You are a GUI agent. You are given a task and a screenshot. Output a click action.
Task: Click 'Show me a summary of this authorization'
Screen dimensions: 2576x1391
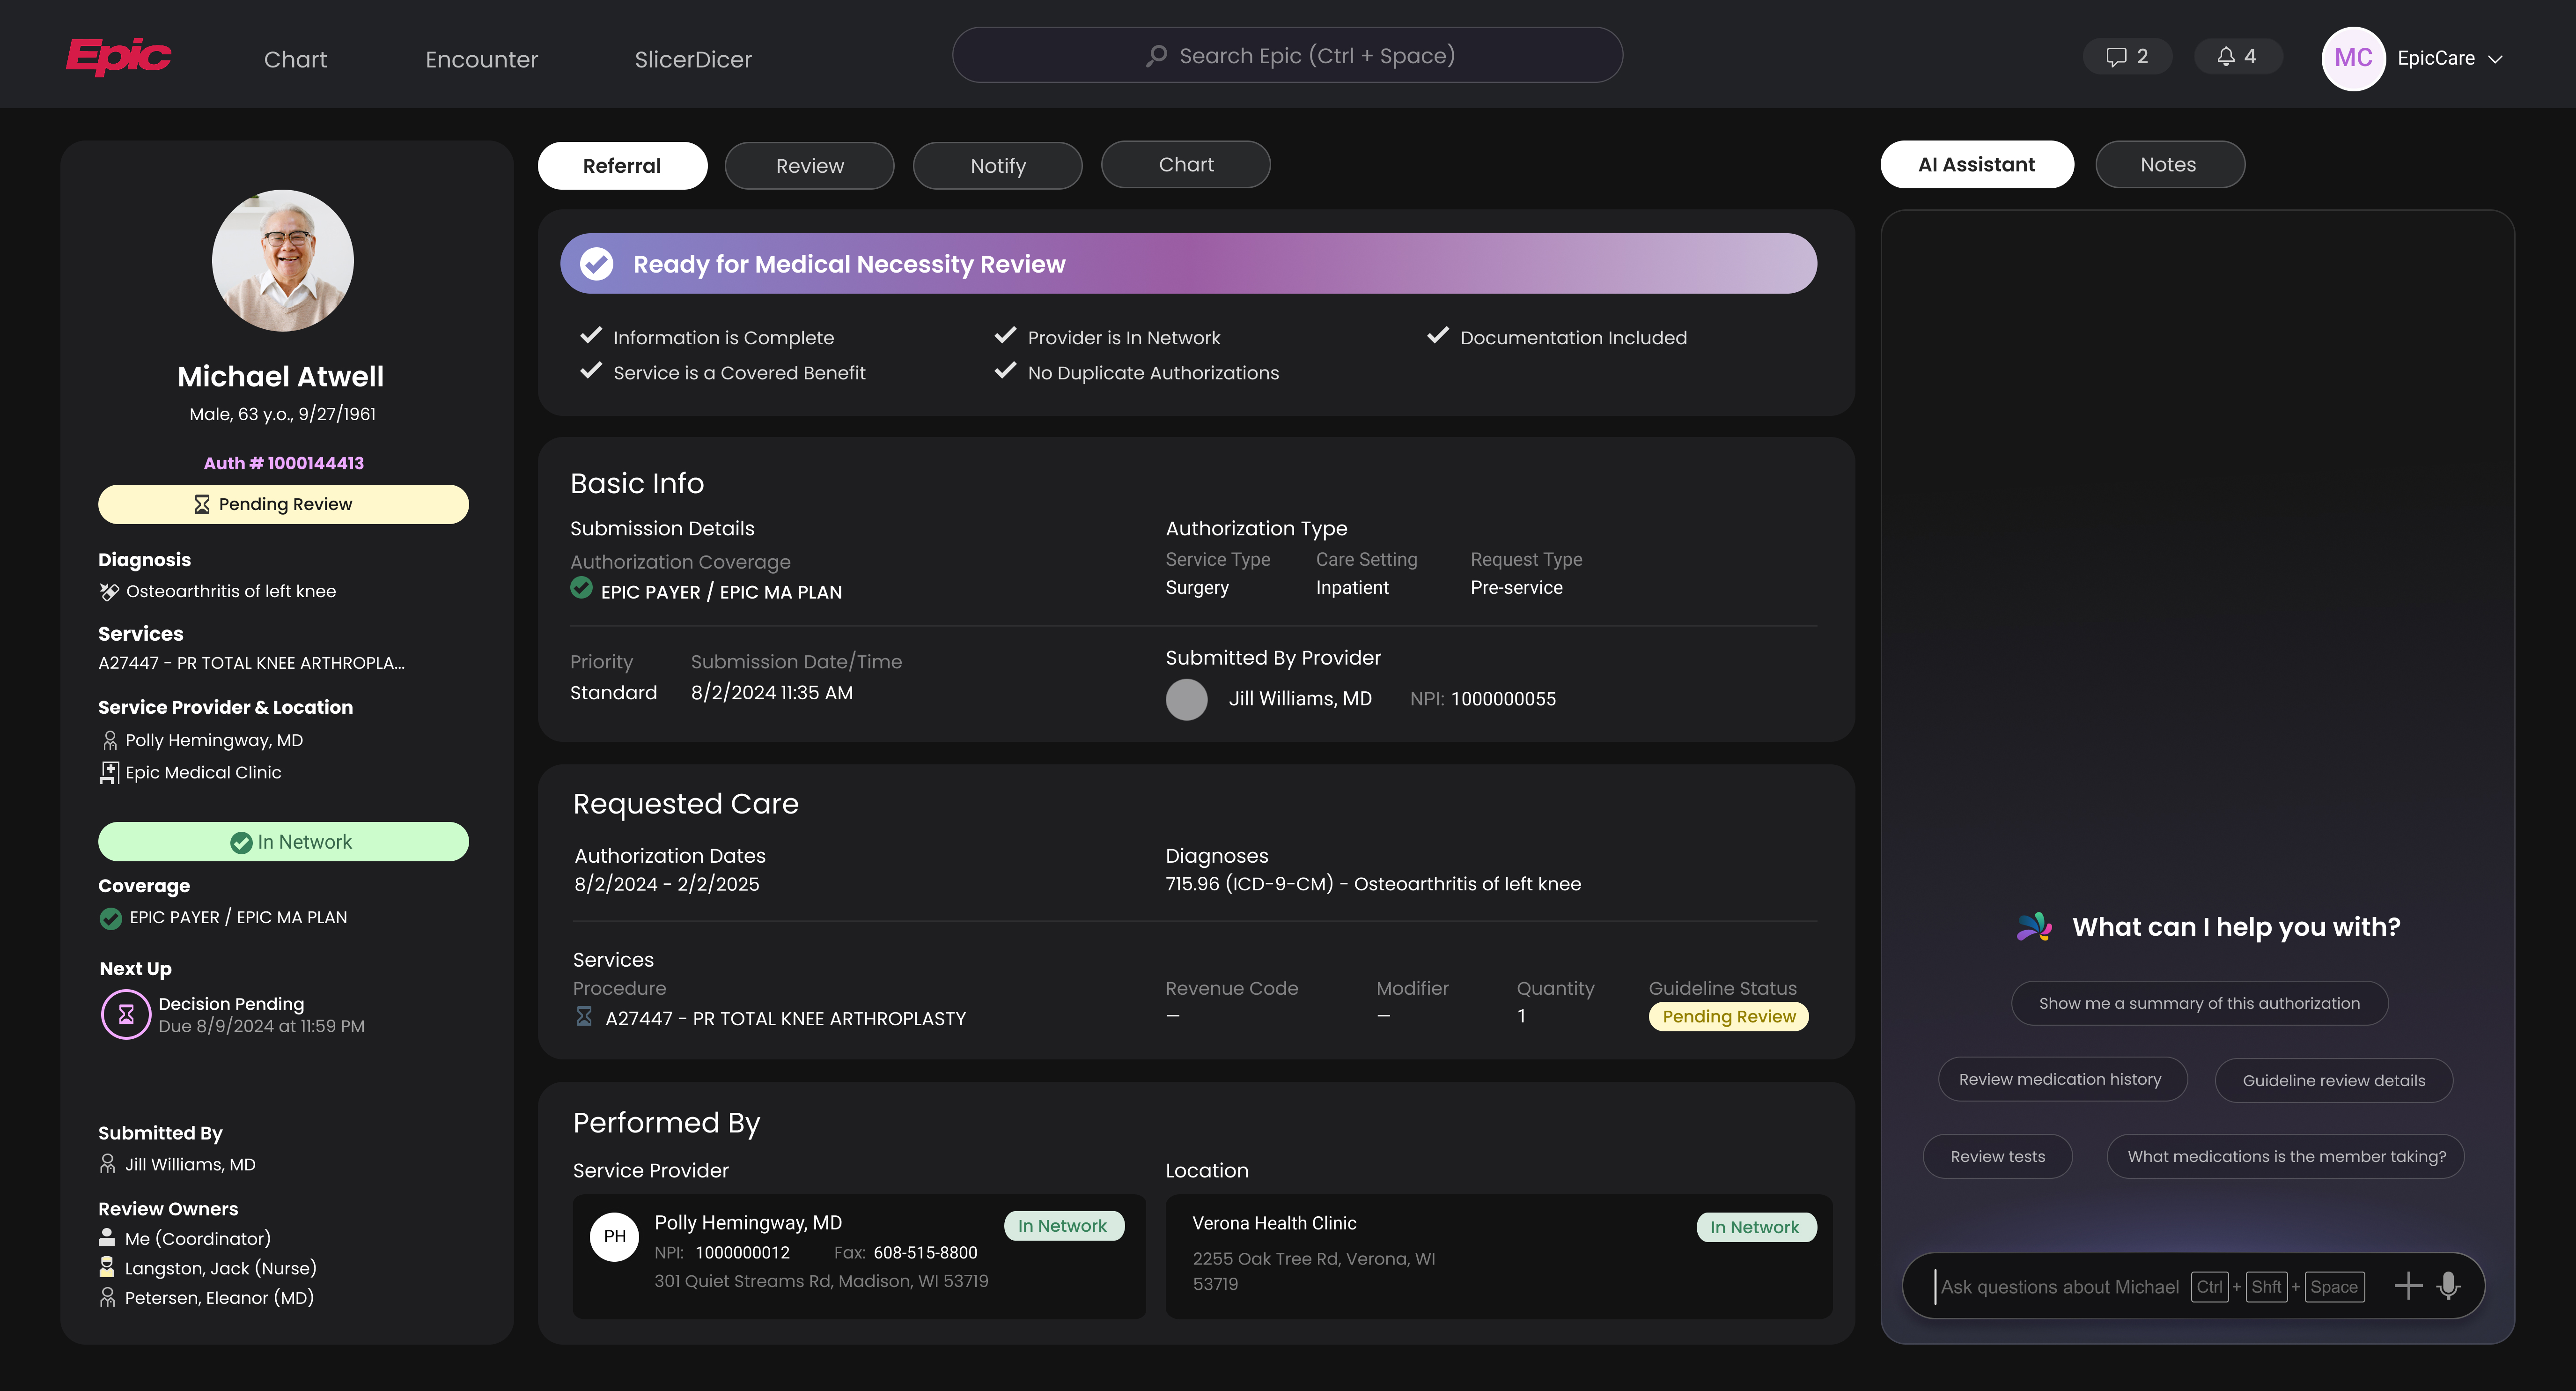pyautogui.click(x=2199, y=1003)
